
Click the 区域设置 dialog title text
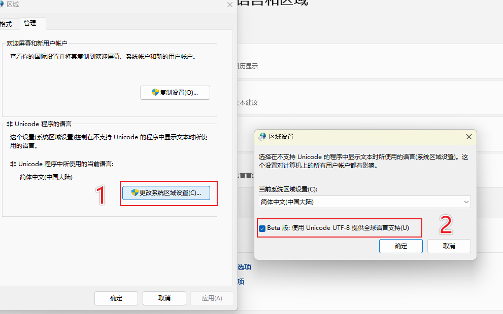[x=281, y=137]
